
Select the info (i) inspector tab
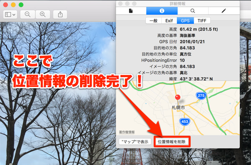point(162,11)
